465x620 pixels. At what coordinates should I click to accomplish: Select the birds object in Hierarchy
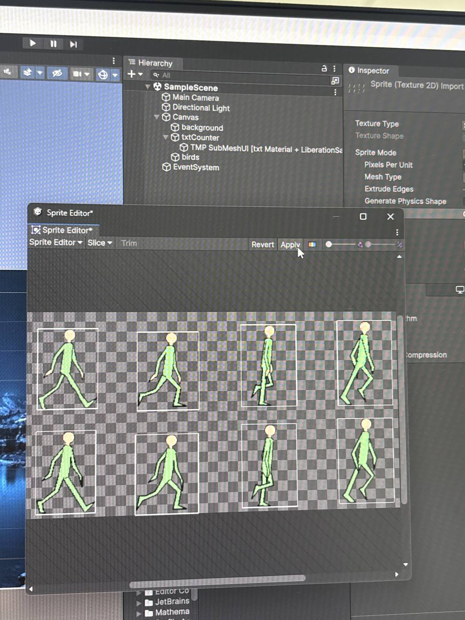(x=190, y=157)
